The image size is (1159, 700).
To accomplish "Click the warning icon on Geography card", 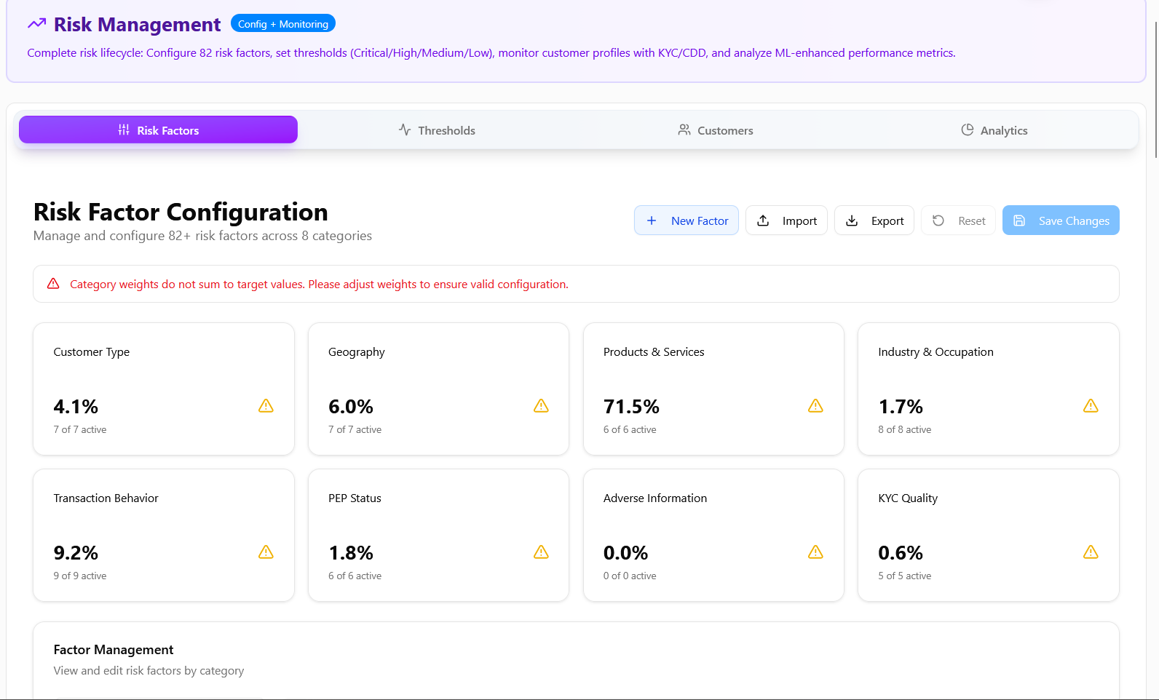I will [541, 406].
